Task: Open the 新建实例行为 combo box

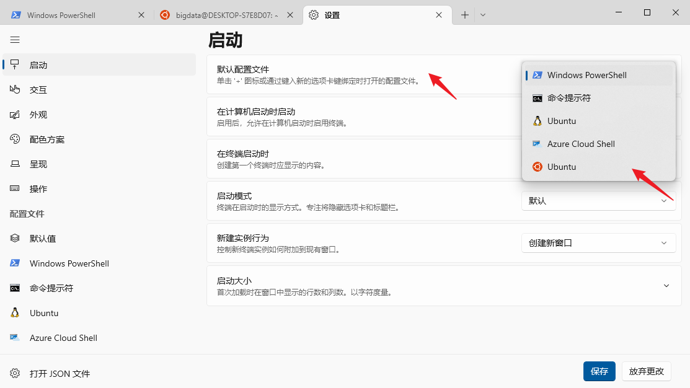Action: coord(598,243)
